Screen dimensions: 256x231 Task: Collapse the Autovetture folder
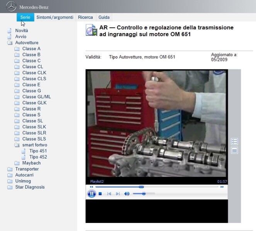point(10,43)
